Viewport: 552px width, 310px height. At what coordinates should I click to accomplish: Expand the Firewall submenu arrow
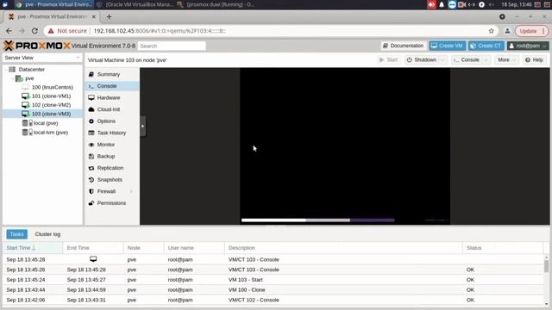[131, 191]
